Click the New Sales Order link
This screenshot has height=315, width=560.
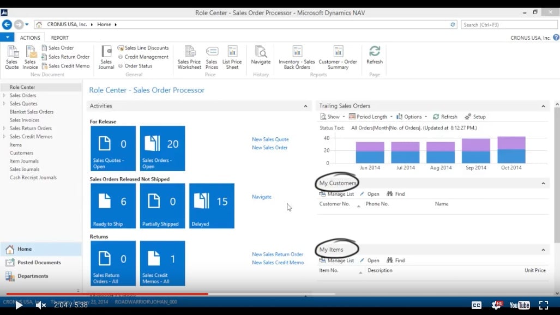point(269,148)
